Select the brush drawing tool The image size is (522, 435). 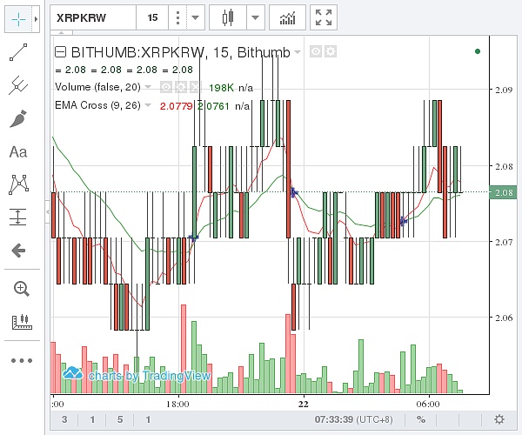pyautogui.click(x=18, y=119)
